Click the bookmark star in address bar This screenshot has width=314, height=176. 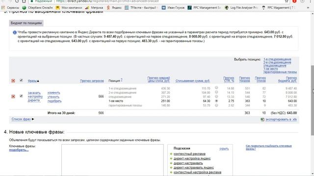pos(287,1)
